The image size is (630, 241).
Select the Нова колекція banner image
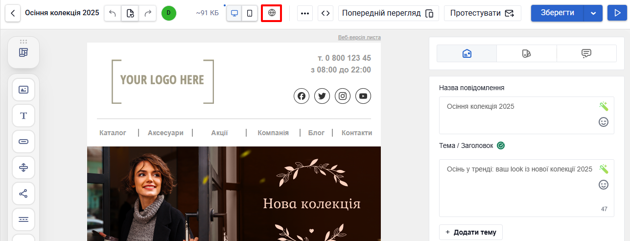[x=234, y=193]
